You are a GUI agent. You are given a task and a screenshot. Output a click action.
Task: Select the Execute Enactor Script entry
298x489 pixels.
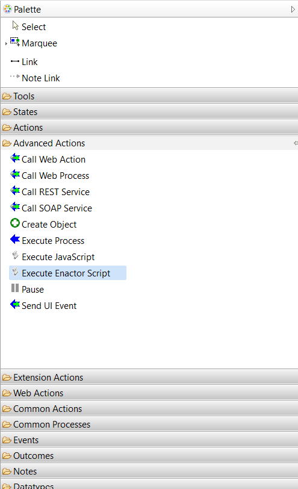pos(67,273)
